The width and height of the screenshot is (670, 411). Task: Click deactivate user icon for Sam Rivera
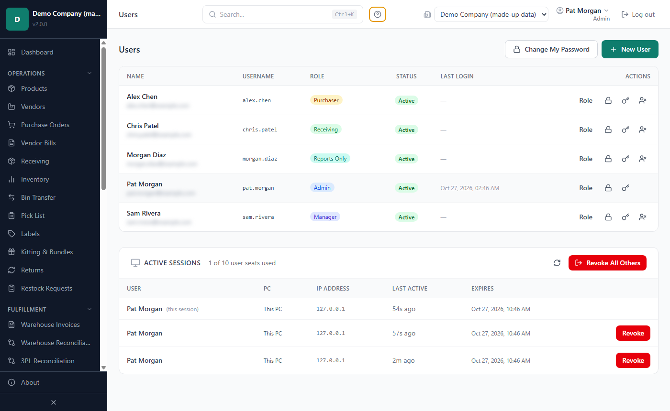tap(643, 217)
